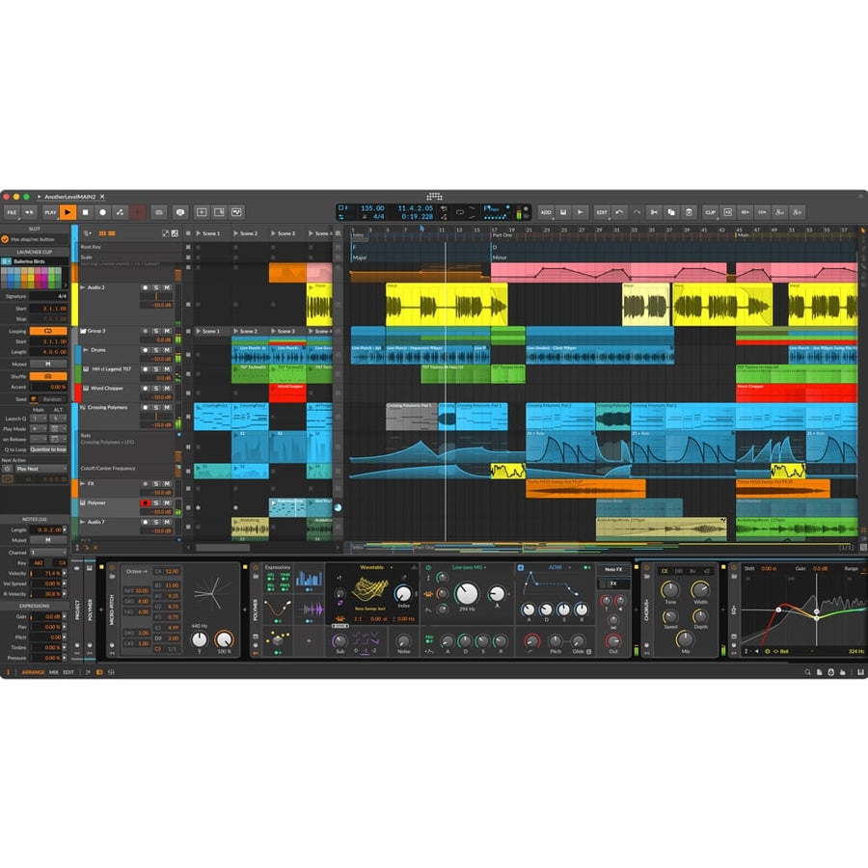The width and height of the screenshot is (868, 868).
Task: Click the duplicate icon next to the split tool
Action: [x=673, y=212]
